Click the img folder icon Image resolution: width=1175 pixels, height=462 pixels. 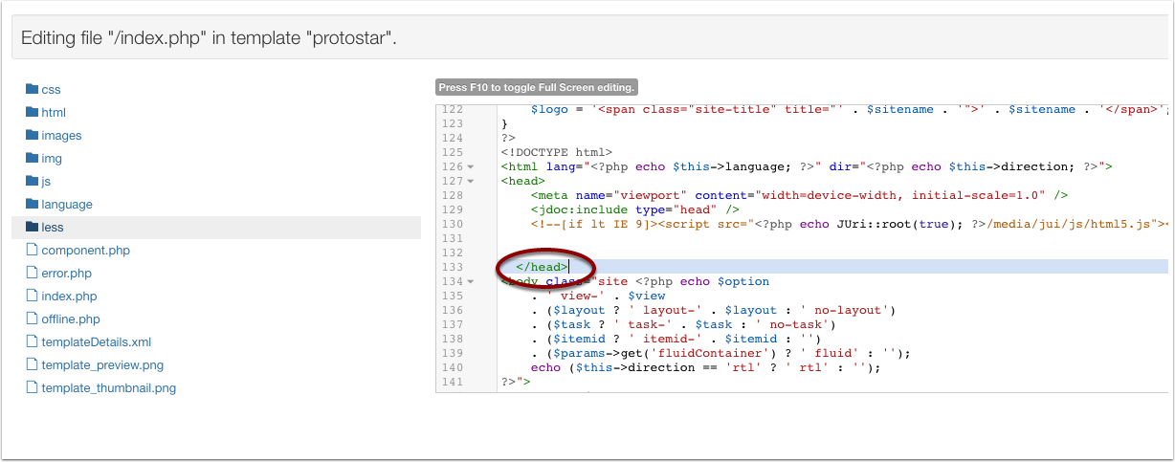32,158
